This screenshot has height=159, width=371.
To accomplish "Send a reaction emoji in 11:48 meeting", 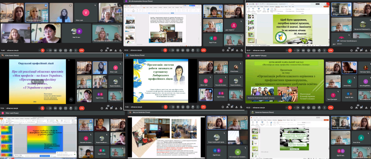I will click(61, 50).
